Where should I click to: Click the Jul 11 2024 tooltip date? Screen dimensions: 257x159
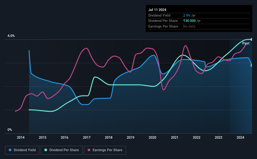157,10
